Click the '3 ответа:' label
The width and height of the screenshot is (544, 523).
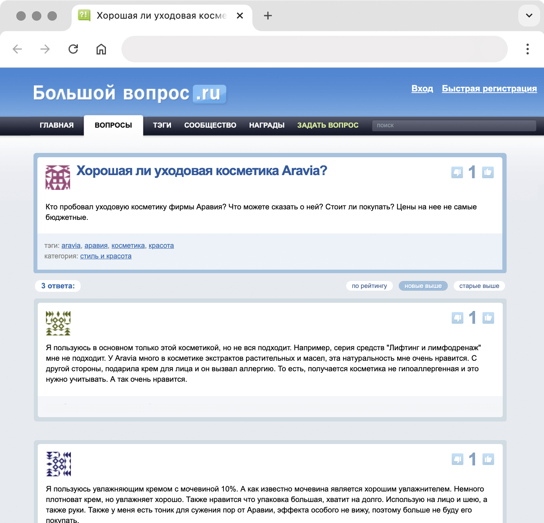(58, 286)
